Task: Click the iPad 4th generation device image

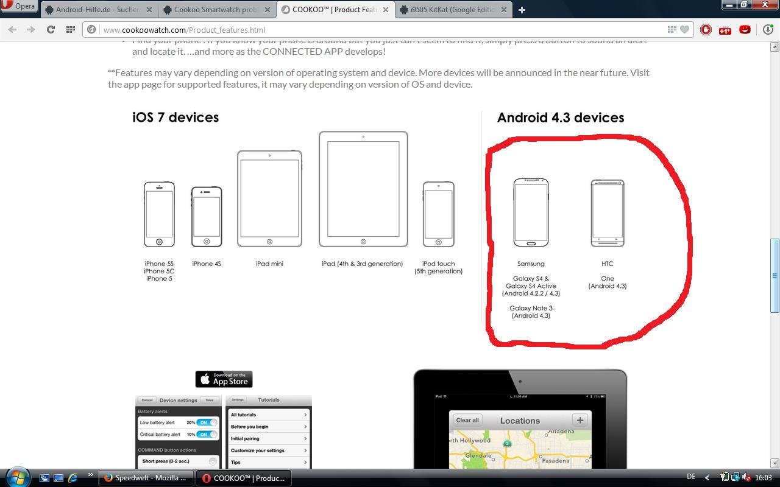Action: [x=363, y=189]
